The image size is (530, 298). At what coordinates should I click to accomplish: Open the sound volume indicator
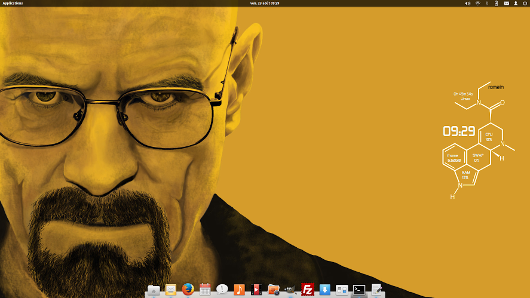(x=467, y=4)
